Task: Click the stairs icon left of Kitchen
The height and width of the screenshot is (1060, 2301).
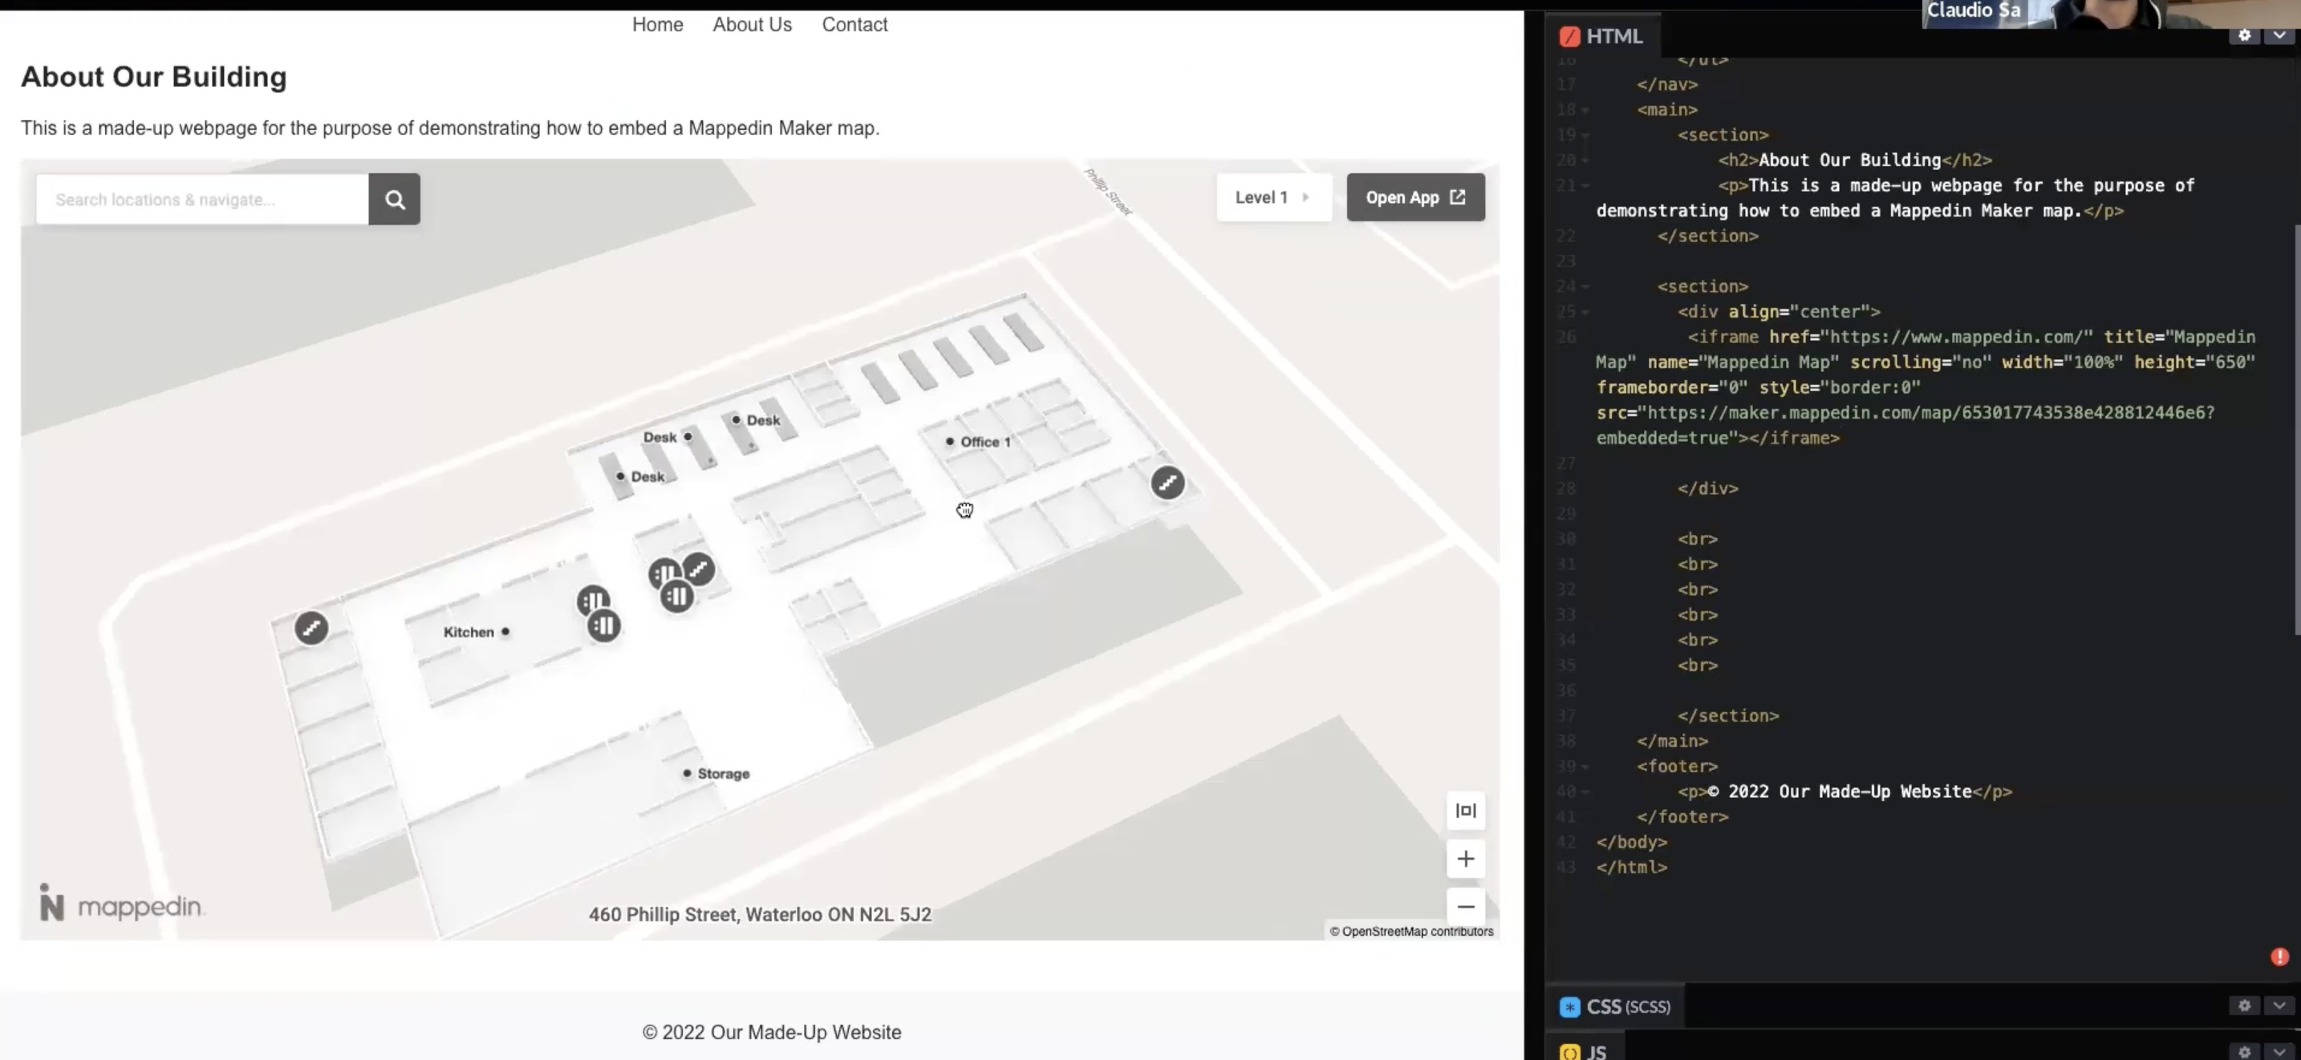Action: tap(312, 628)
